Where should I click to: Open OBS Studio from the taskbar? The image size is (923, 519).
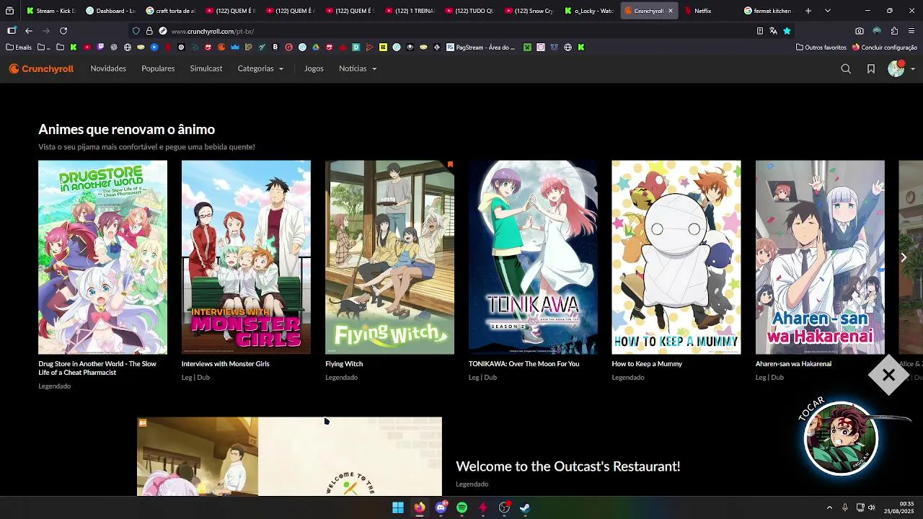(x=504, y=507)
